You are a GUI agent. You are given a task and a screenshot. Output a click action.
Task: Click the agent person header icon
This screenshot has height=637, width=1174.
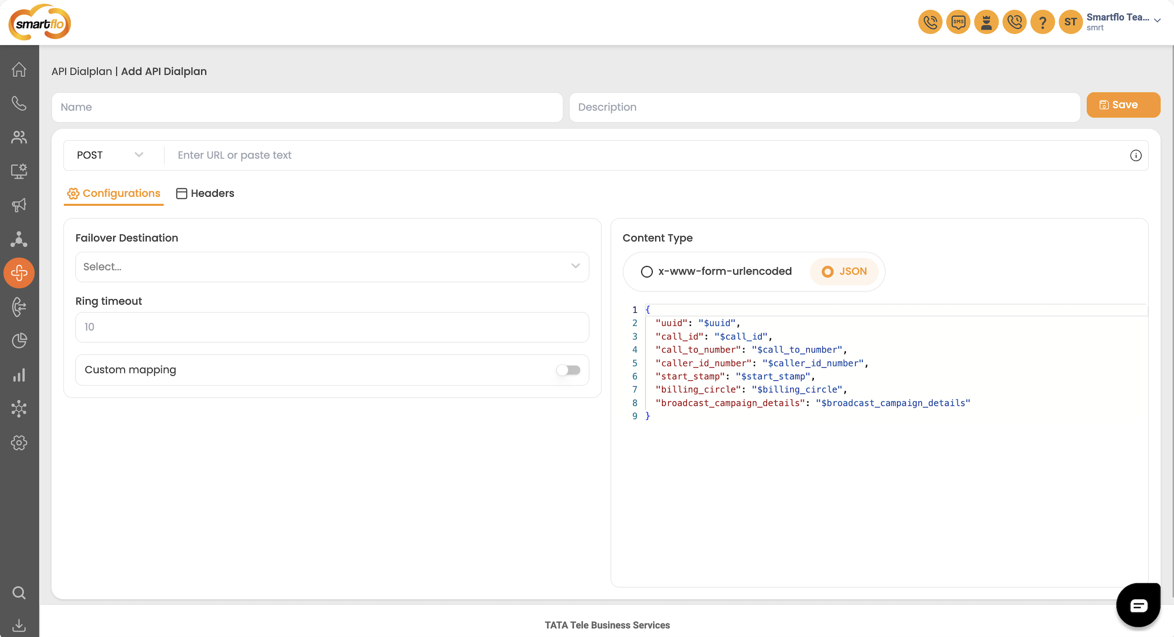[x=986, y=22]
